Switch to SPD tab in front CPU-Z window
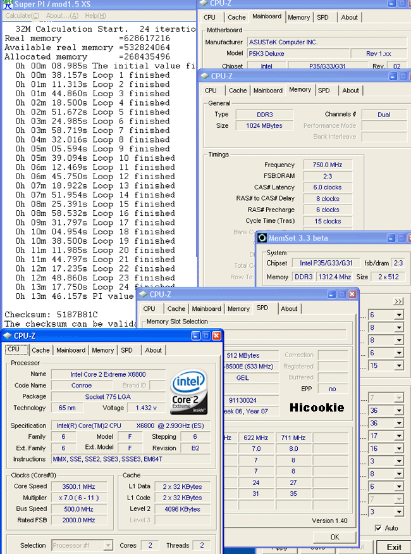The image size is (411, 554). [126, 350]
